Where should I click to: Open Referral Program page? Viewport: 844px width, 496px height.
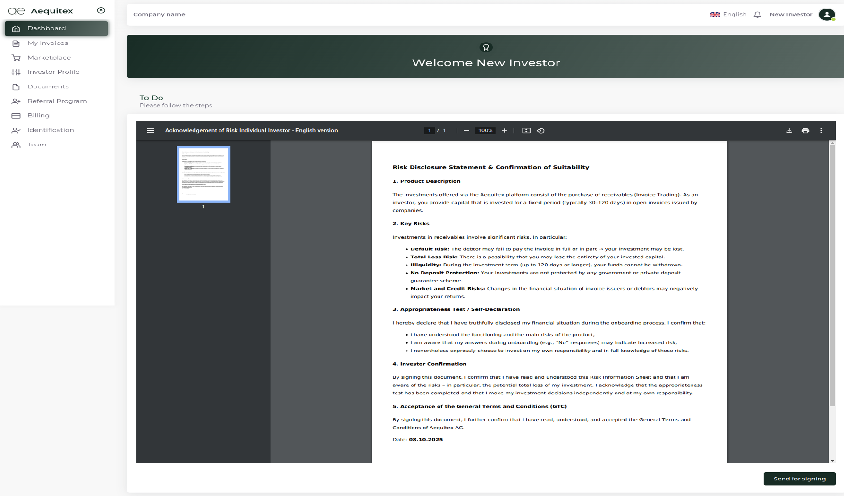coord(56,101)
